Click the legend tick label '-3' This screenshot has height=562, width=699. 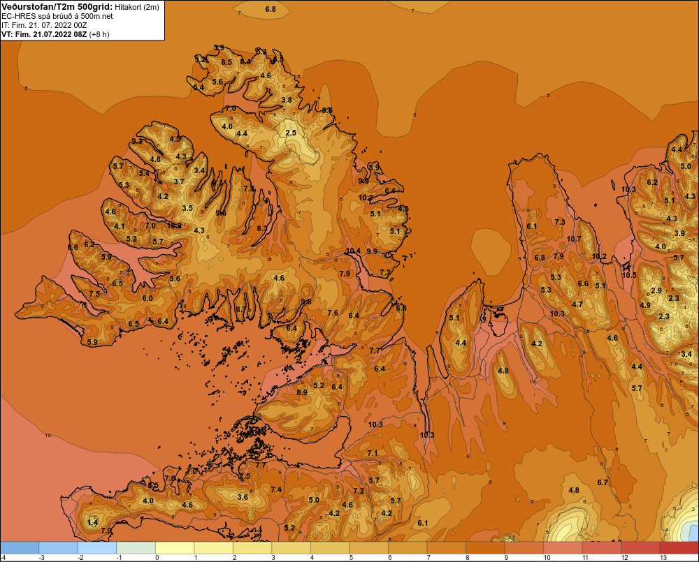(41, 558)
